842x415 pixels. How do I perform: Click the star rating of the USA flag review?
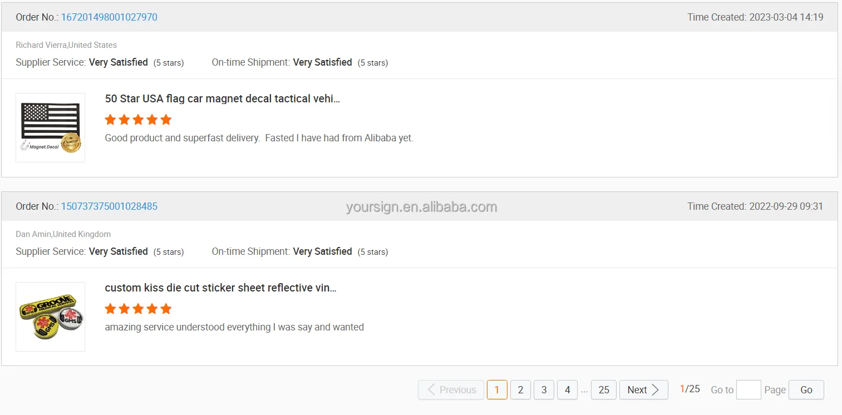point(138,120)
